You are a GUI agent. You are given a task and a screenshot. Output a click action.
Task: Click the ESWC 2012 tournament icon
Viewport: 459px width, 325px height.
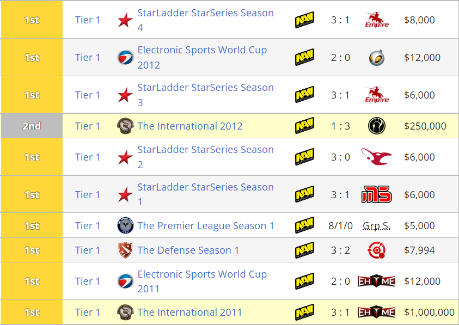coord(125,57)
